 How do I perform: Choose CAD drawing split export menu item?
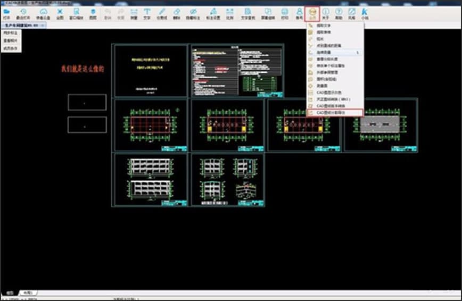[x=335, y=113]
